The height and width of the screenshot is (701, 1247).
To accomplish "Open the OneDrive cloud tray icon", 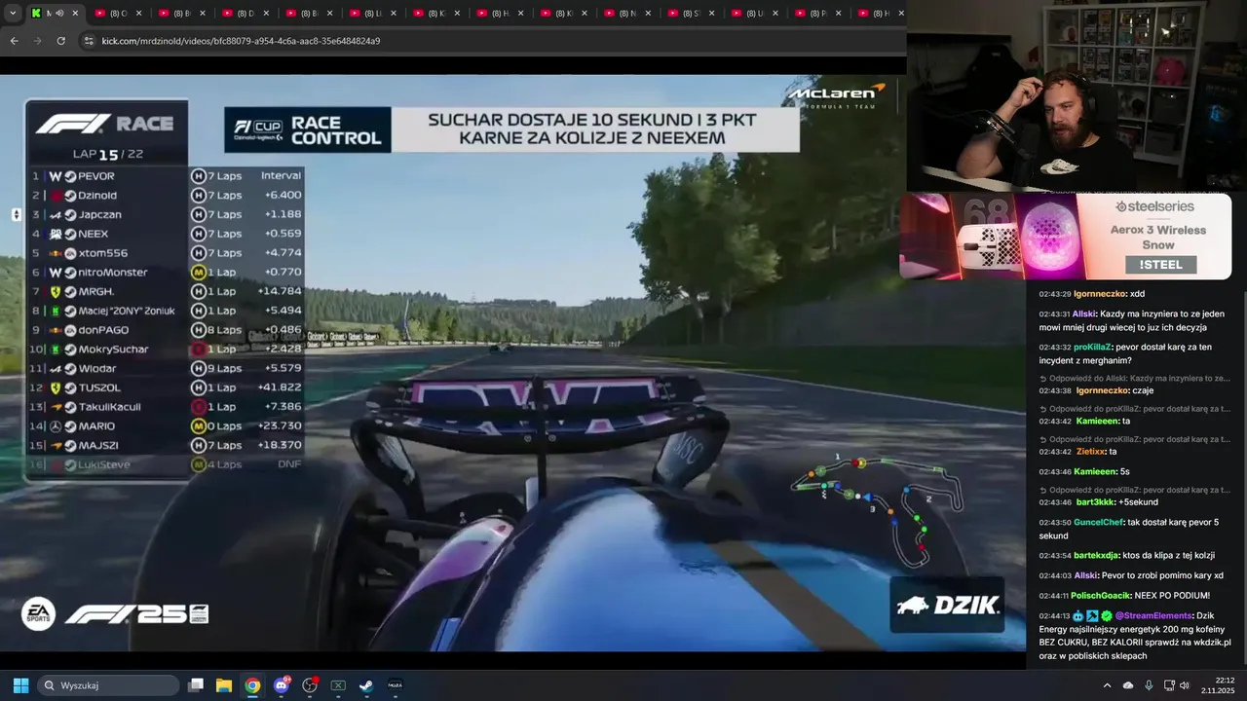I will click(x=1128, y=685).
